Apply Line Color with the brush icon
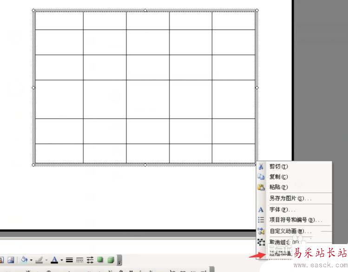The height and width of the screenshot is (272, 348). [39, 260]
